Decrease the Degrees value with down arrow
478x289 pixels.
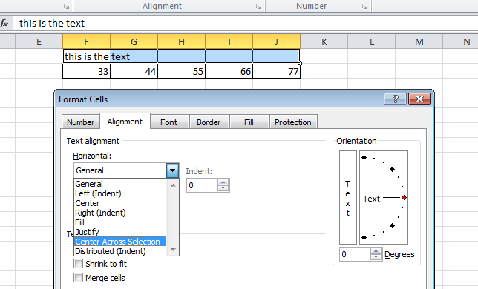(376, 257)
